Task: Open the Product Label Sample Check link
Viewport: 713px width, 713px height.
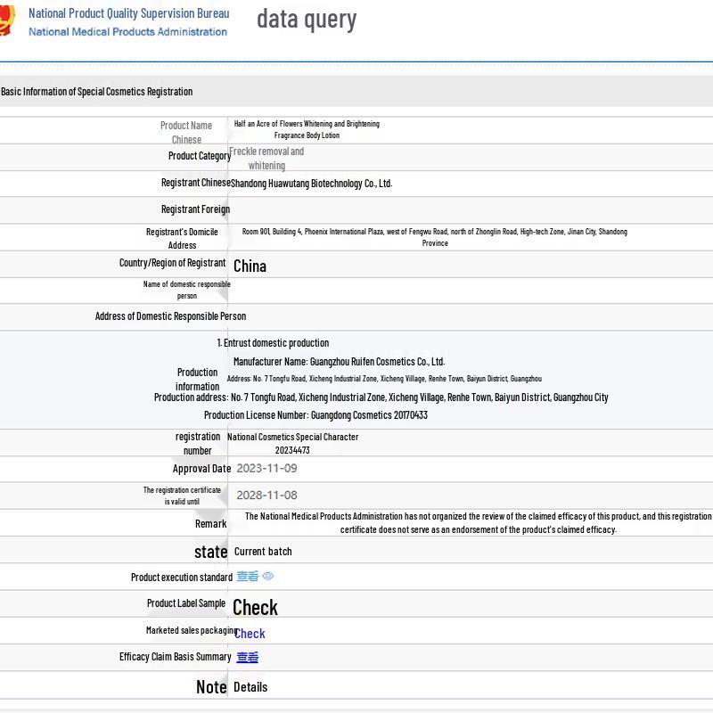Action: 255,607
